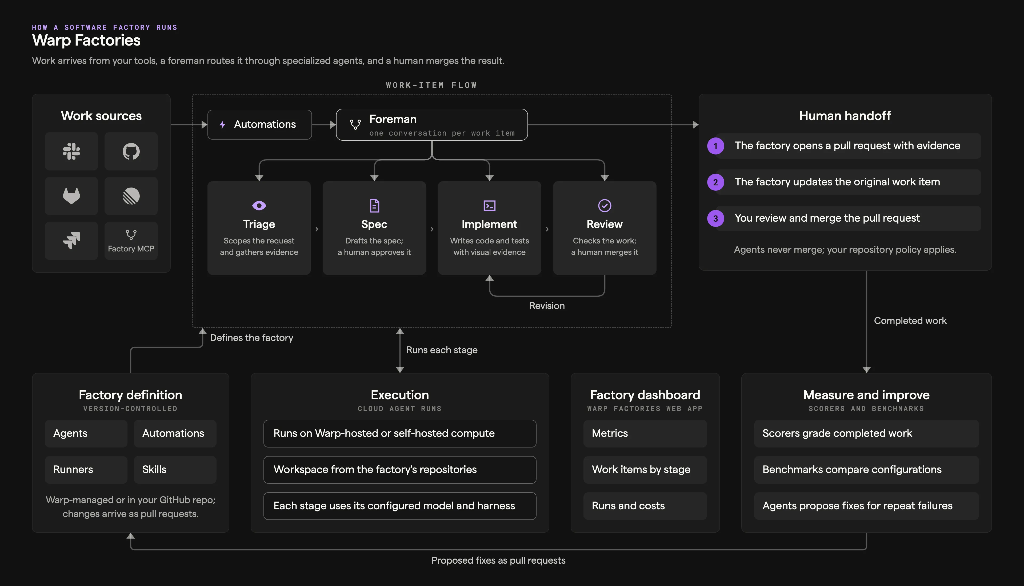Click the branch icon beside Foreman
The width and height of the screenshot is (1024, 586).
[355, 125]
